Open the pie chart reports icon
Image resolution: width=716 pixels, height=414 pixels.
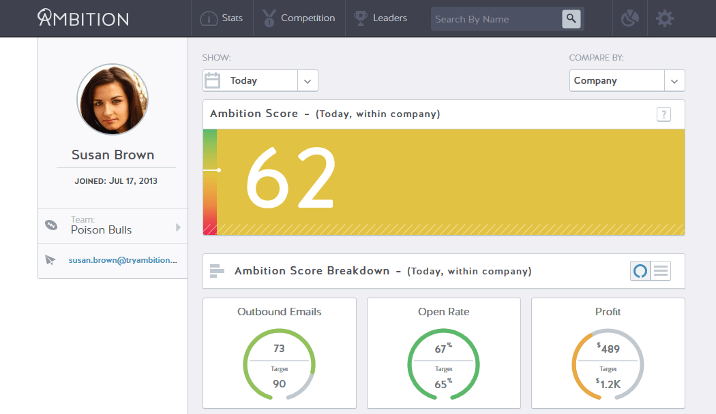point(629,18)
